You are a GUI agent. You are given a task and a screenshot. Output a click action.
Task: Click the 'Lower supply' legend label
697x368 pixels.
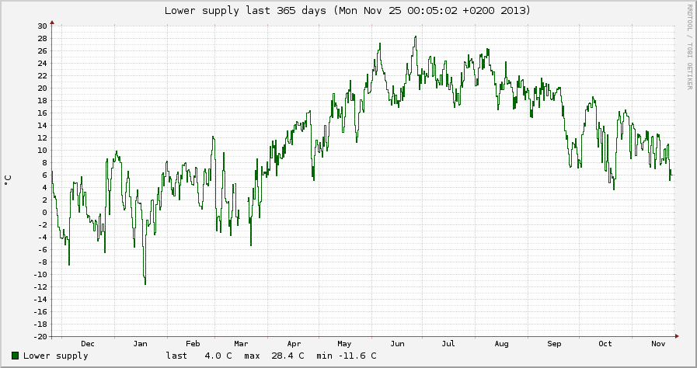coord(56,356)
